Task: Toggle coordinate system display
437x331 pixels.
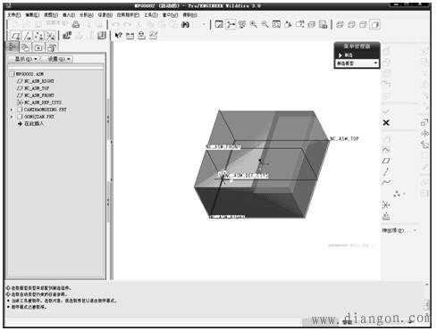Action: pos(50,36)
